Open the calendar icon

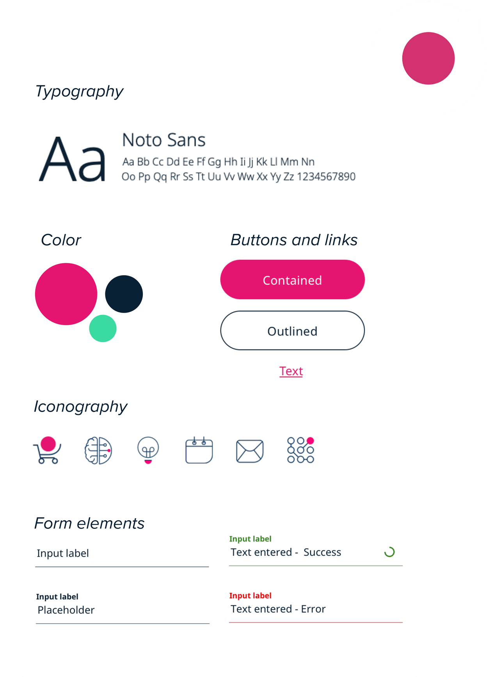coord(199,450)
